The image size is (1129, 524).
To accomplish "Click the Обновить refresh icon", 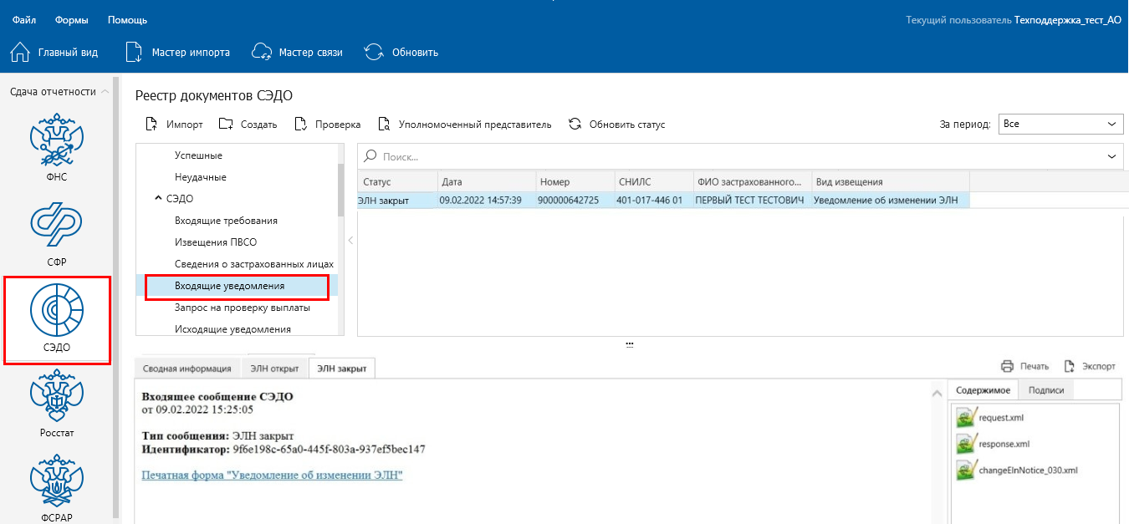I will coord(375,52).
